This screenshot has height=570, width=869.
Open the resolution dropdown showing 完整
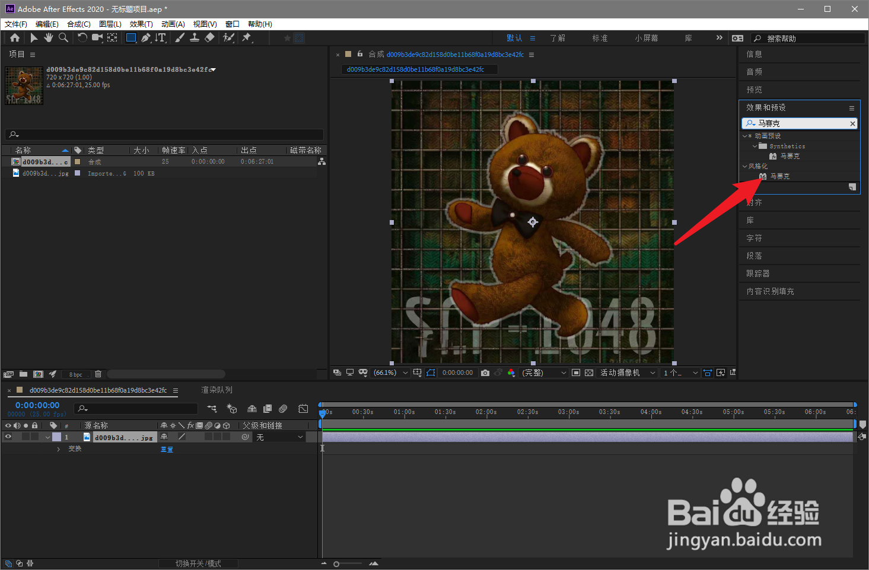544,372
